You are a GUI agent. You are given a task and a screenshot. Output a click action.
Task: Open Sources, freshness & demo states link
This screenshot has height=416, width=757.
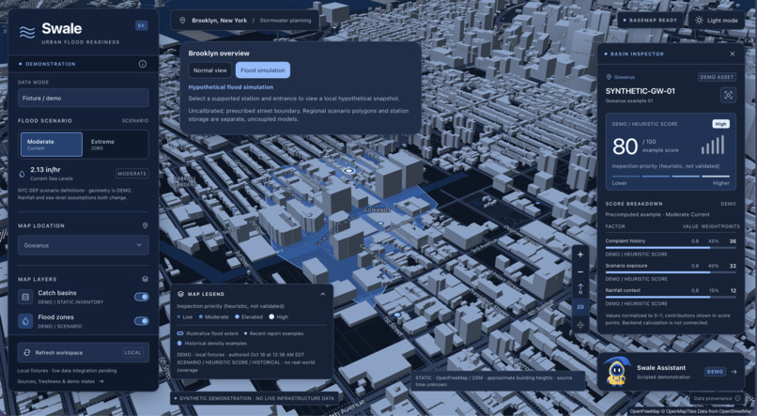click(x=60, y=381)
